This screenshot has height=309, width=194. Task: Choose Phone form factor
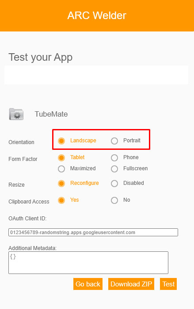[114, 158]
